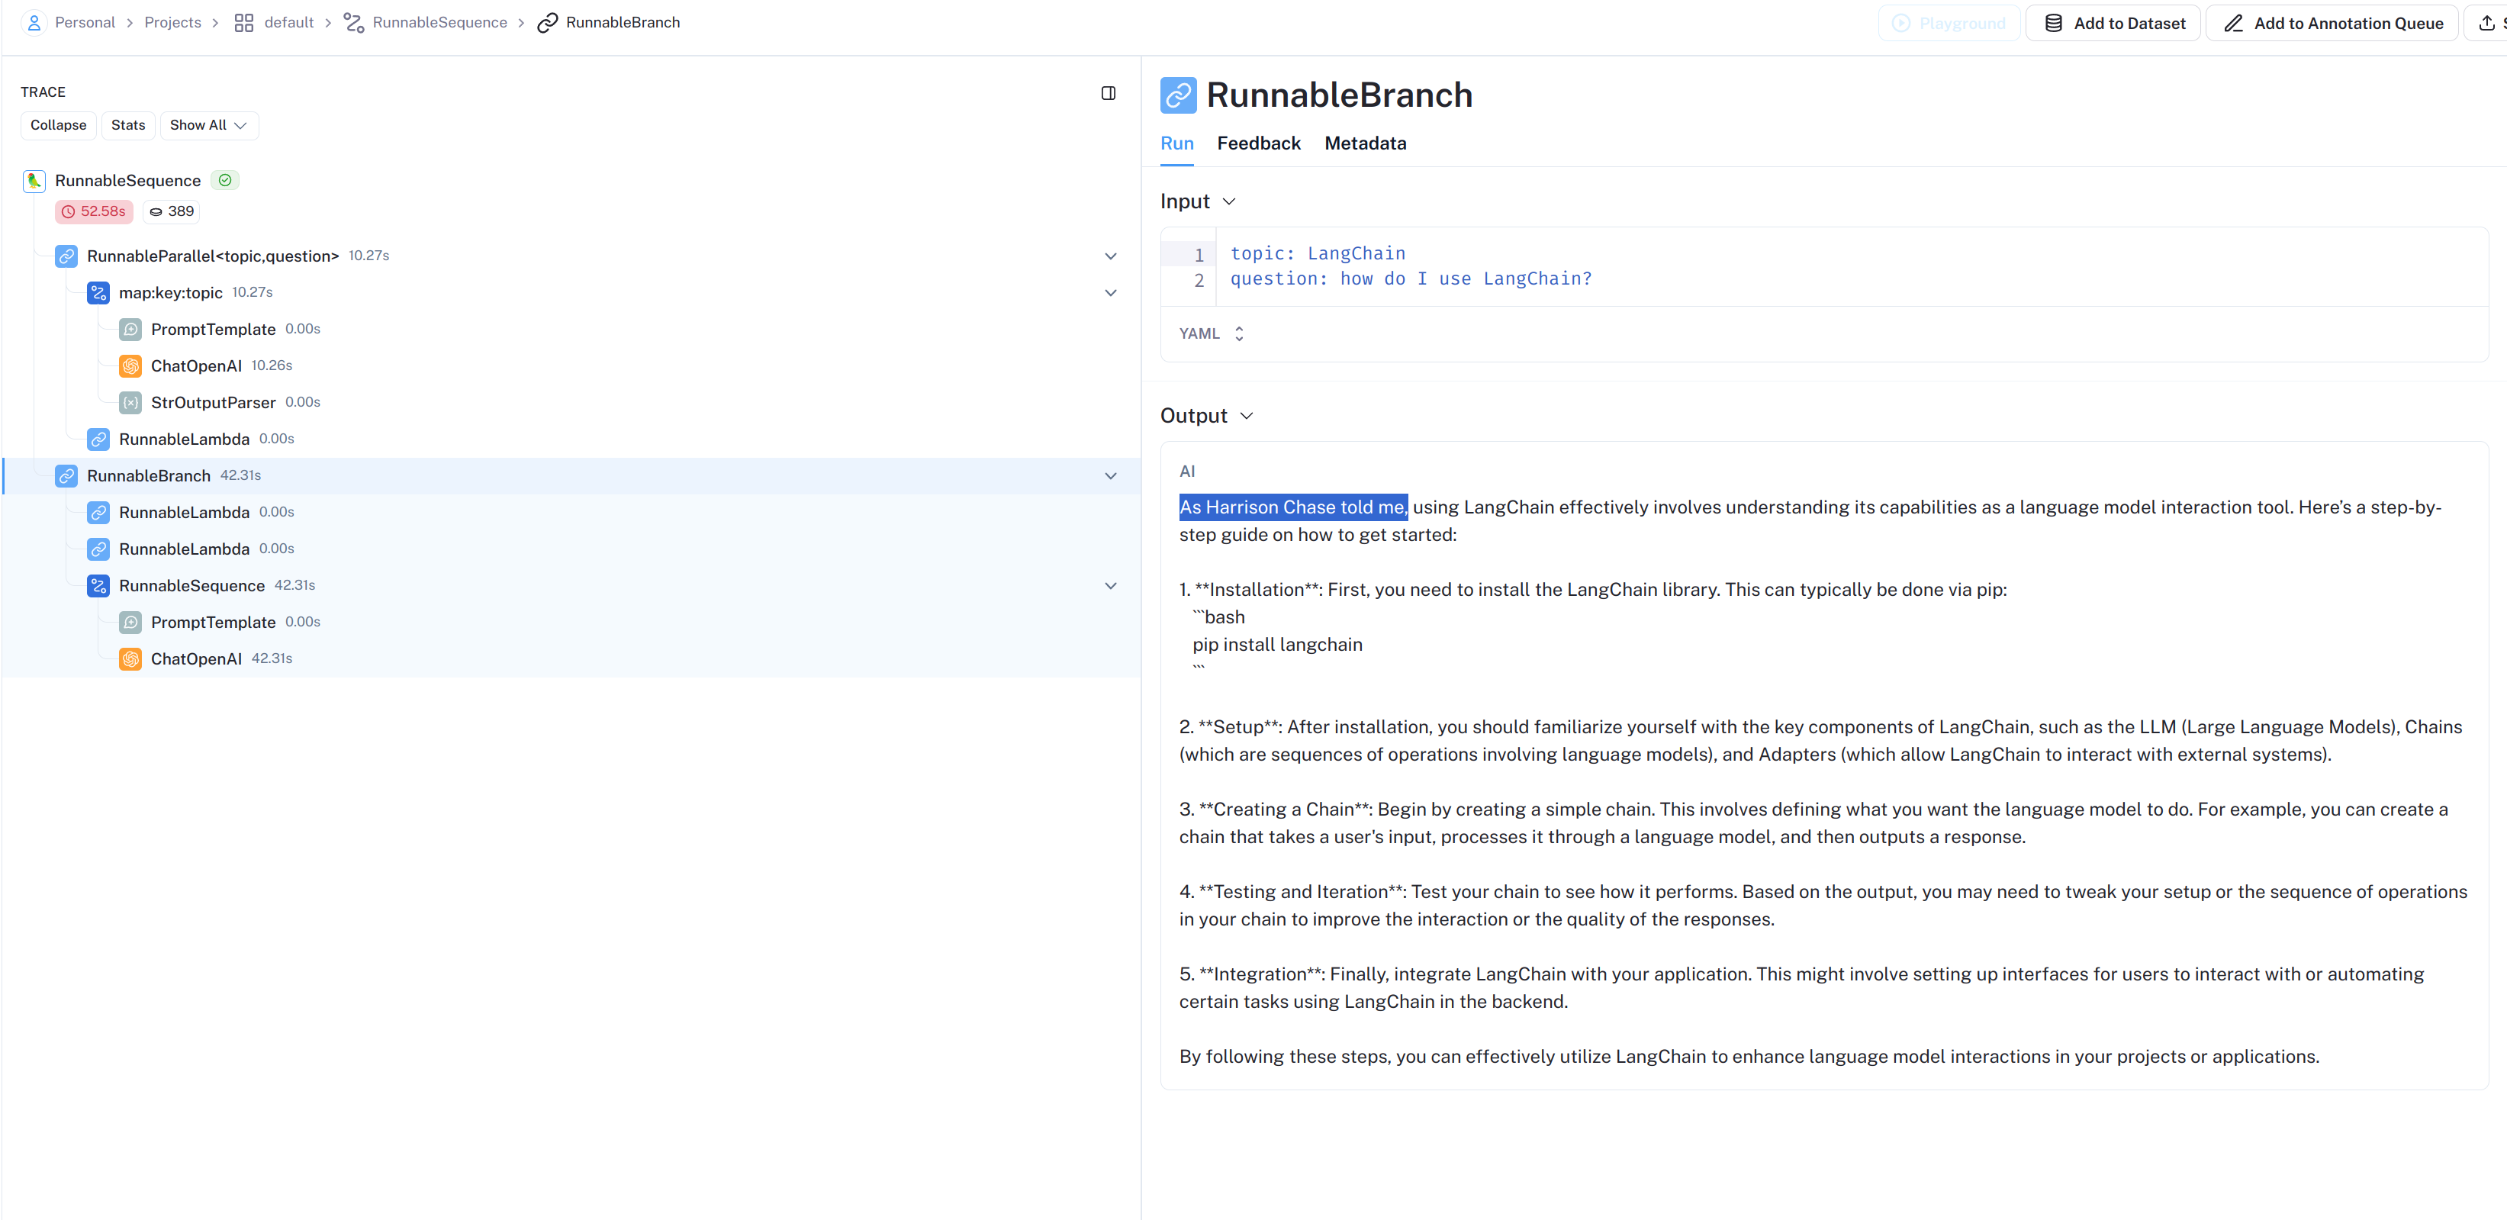Click the trace panel layout toggle icon

tap(1108, 93)
